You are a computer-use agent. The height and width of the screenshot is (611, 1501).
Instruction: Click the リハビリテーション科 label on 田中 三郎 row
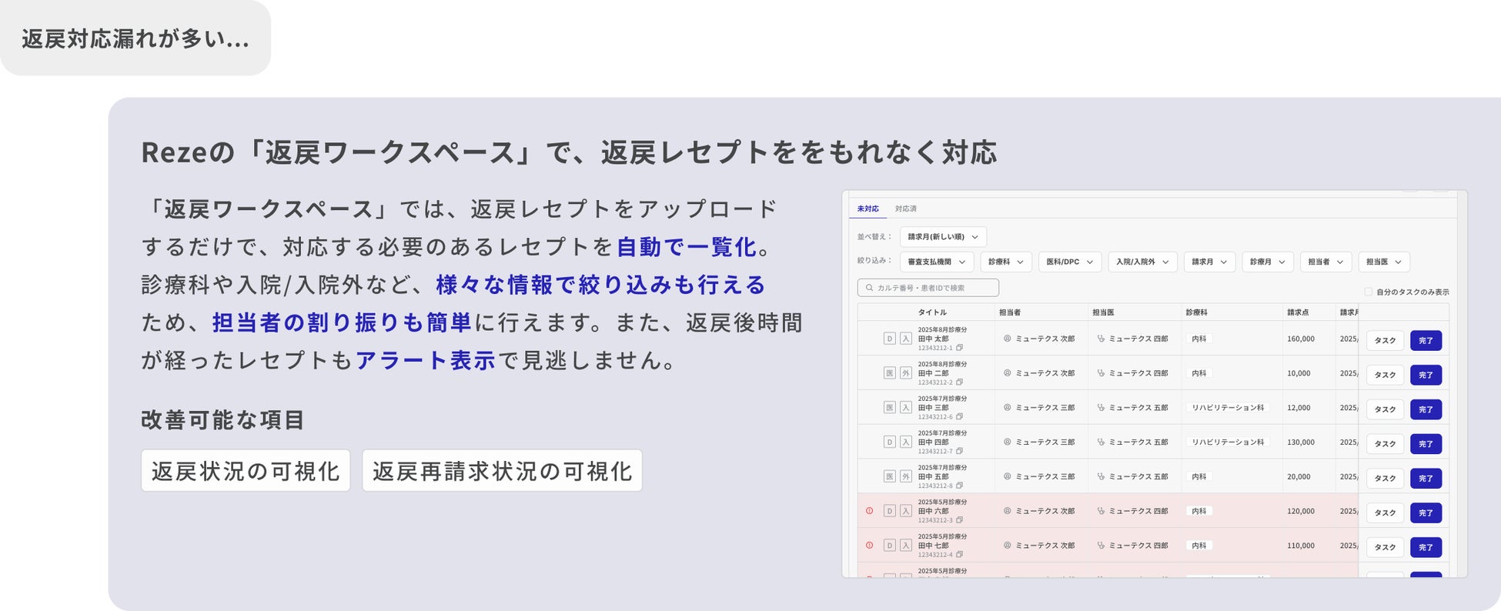pyautogui.click(x=1228, y=408)
